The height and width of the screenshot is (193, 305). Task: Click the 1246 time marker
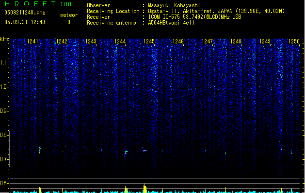[178, 41]
